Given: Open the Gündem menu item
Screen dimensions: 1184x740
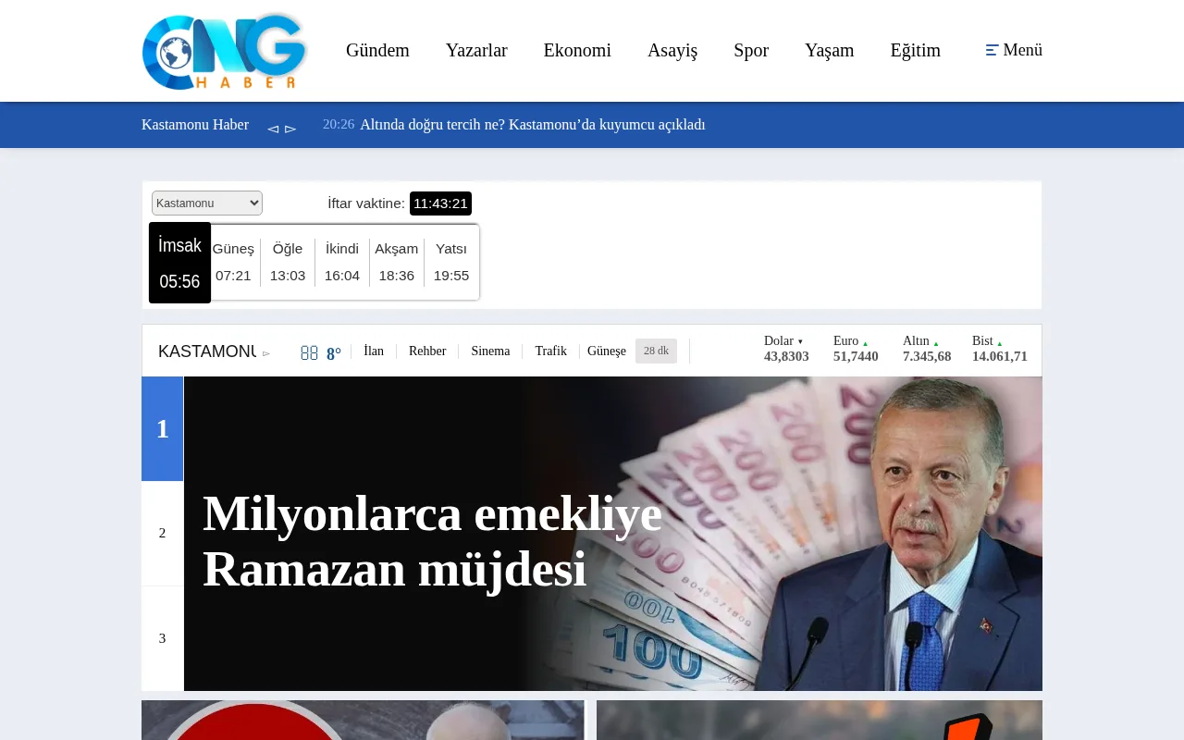Looking at the screenshot, I should coord(377,50).
